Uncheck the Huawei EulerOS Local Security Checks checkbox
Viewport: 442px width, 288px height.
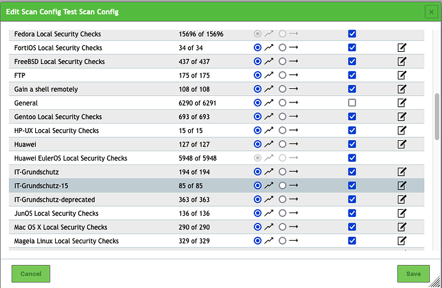pos(352,158)
